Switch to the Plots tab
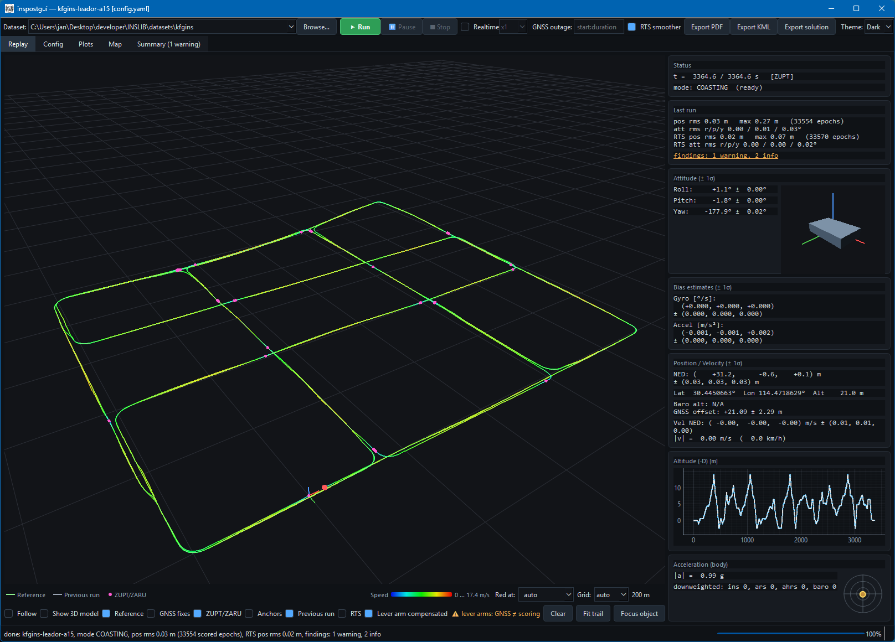 click(x=86, y=44)
